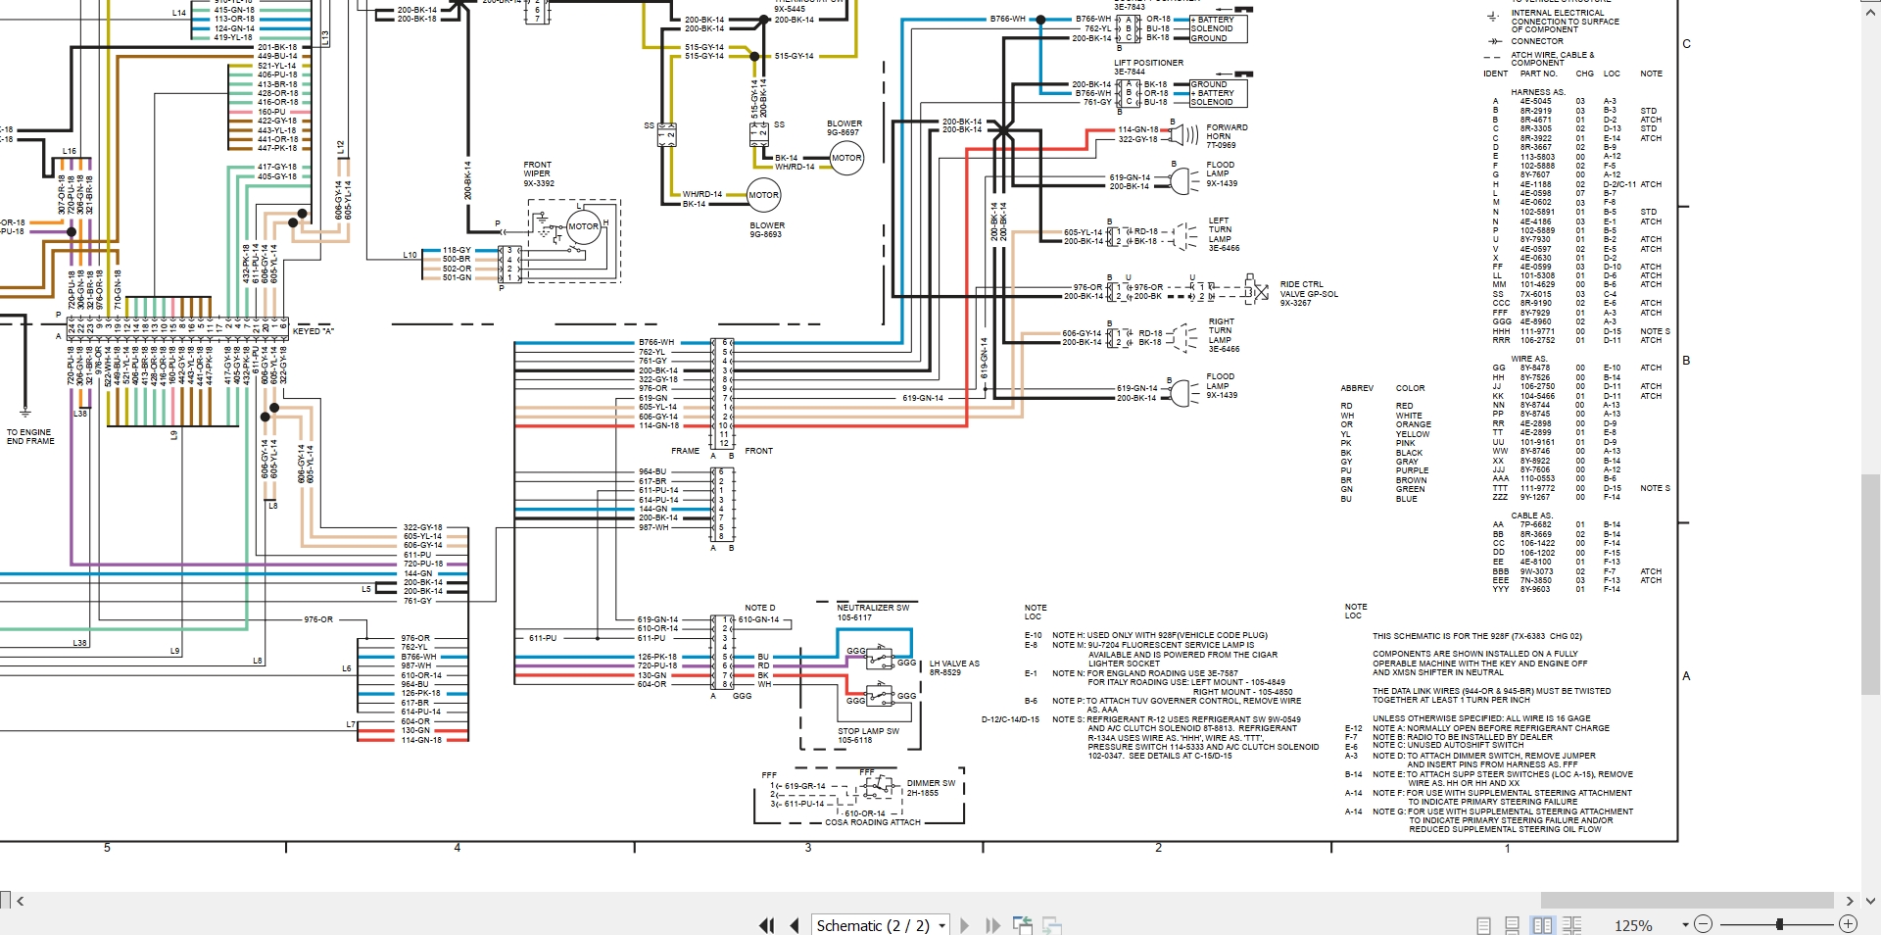The width and height of the screenshot is (1881, 935).
Task: Click the zoom out minus button
Action: pyautogui.click(x=1703, y=924)
